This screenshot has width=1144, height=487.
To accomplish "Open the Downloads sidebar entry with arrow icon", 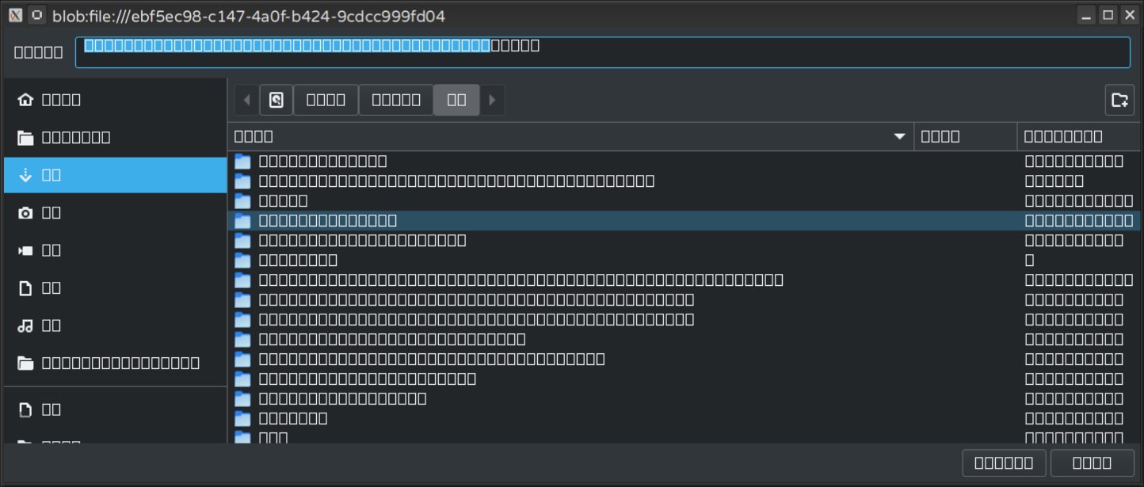I will coord(51,175).
